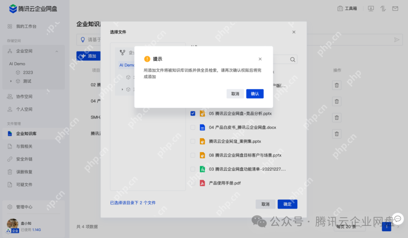The height and width of the screenshot is (238, 408).
Task: Collapse the 企业空间 section chevron
Action: point(57,51)
